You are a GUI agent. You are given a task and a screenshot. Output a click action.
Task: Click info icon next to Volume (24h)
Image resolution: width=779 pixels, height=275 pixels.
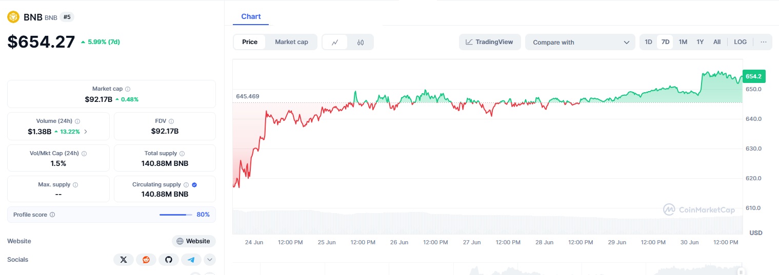(77, 121)
